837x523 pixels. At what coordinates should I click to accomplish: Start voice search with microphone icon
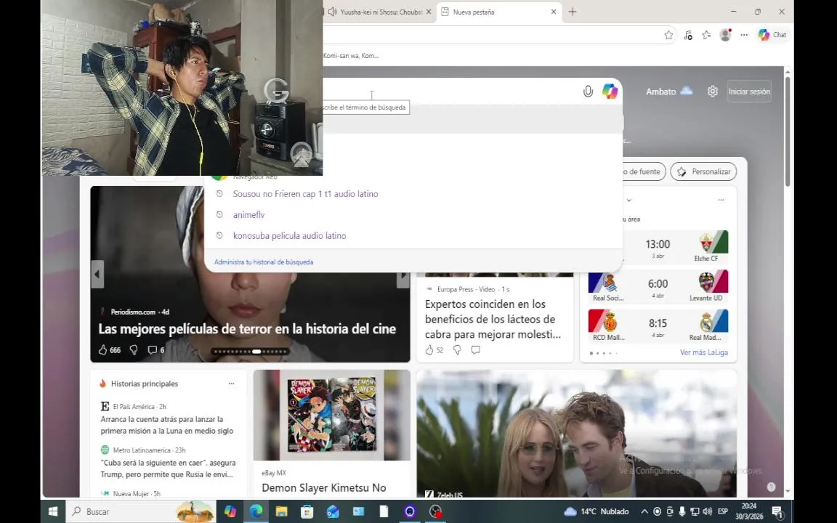pos(588,92)
